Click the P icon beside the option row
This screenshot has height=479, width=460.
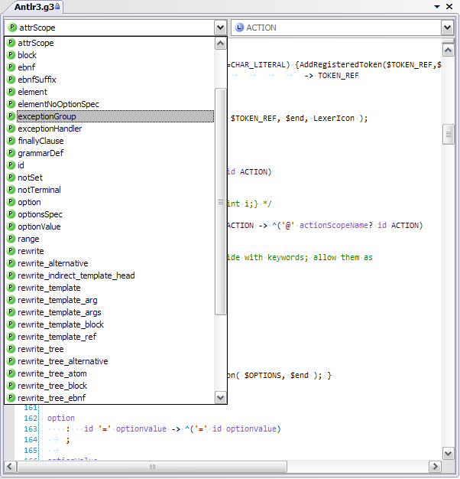tap(11, 201)
